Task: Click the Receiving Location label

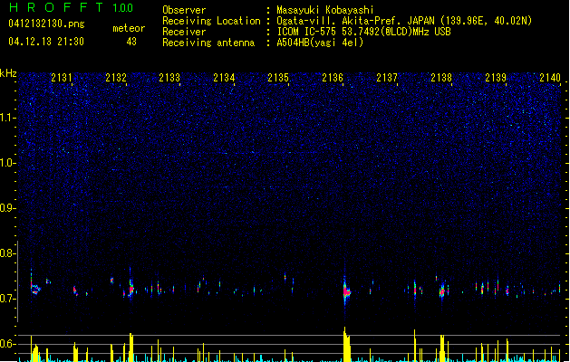Action: (x=211, y=21)
